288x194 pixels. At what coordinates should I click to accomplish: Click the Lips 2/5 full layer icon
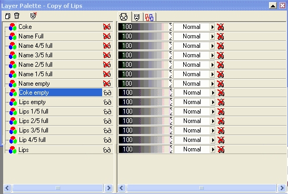pyautogui.click(x=13, y=121)
